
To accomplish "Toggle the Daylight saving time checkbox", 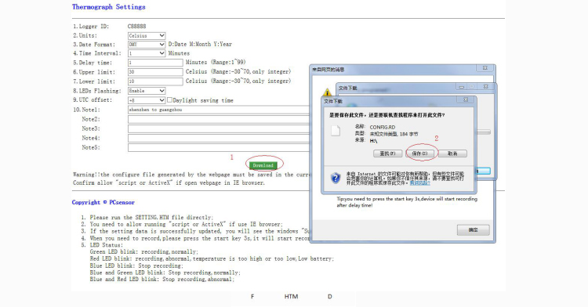I will click(x=169, y=100).
